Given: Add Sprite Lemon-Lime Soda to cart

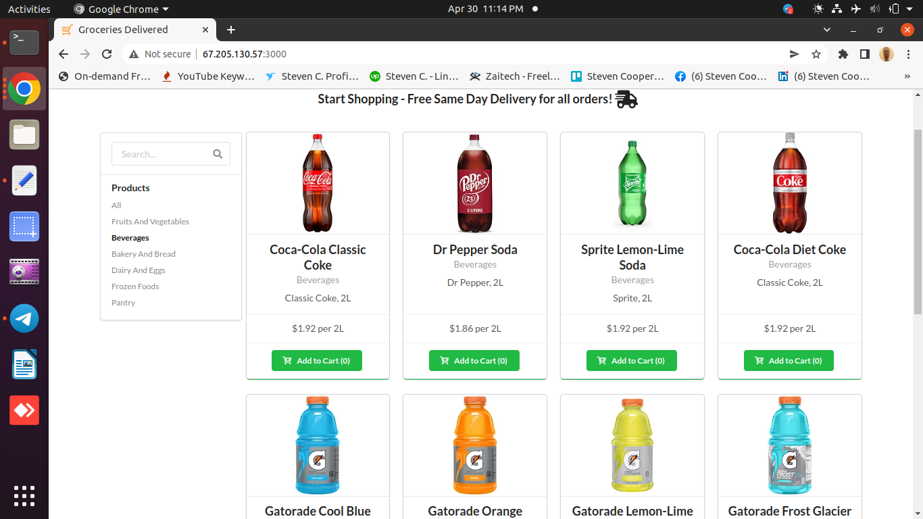Looking at the screenshot, I should pos(631,361).
